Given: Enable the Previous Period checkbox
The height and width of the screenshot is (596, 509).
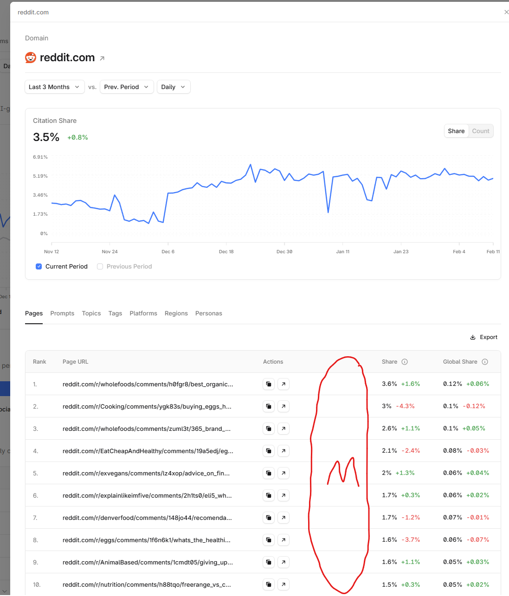Looking at the screenshot, I should click(x=100, y=266).
